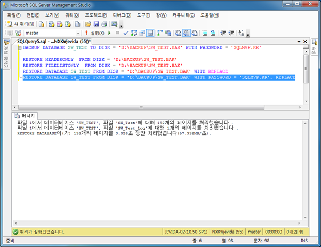Expand the Object Explorer side panel tab
321x247 pixels.
pyautogui.click(x=6, y=54)
